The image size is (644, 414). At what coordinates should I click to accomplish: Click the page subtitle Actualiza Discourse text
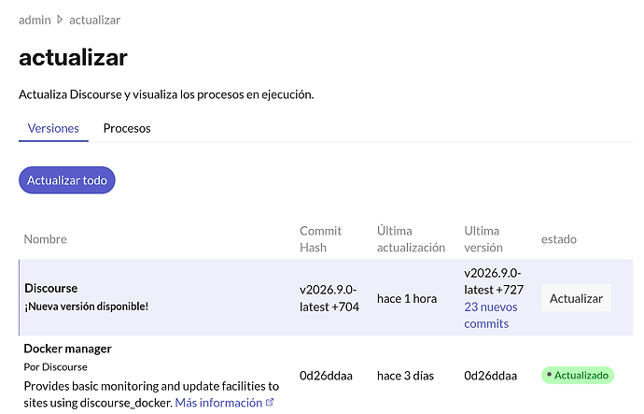coord(166,94)
